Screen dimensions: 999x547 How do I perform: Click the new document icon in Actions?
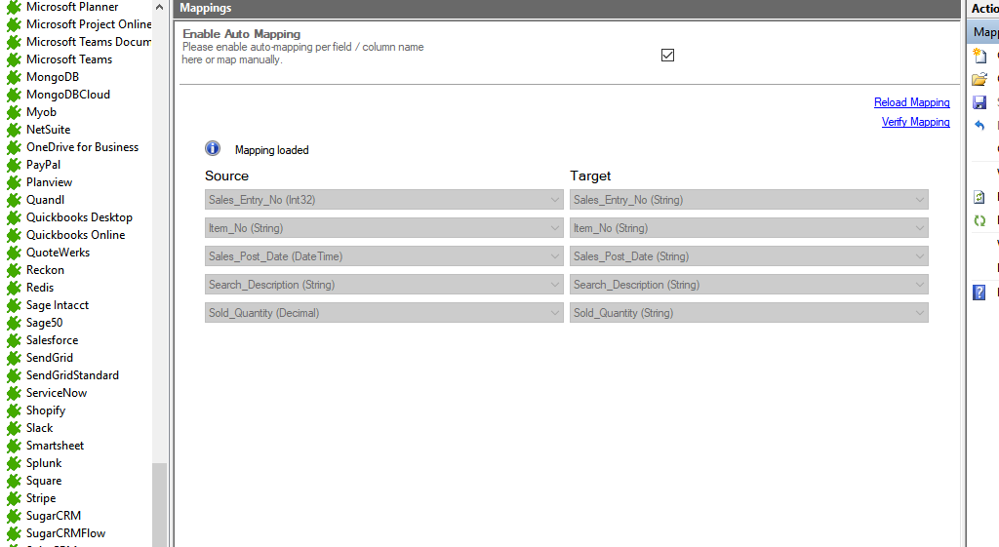pos(980,56)
